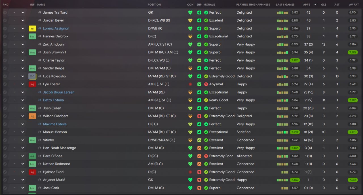Expand the row dropdown for Josh Cullen
363x195 pixels.
point(23,108)
